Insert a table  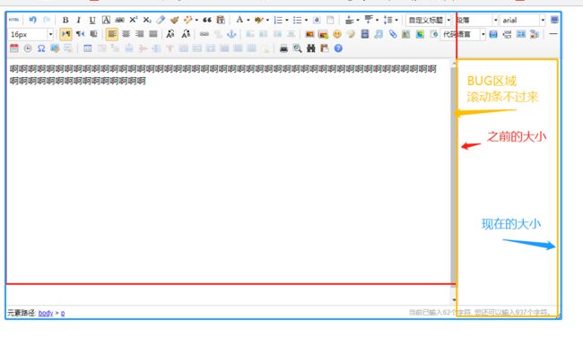pos(87,48)
